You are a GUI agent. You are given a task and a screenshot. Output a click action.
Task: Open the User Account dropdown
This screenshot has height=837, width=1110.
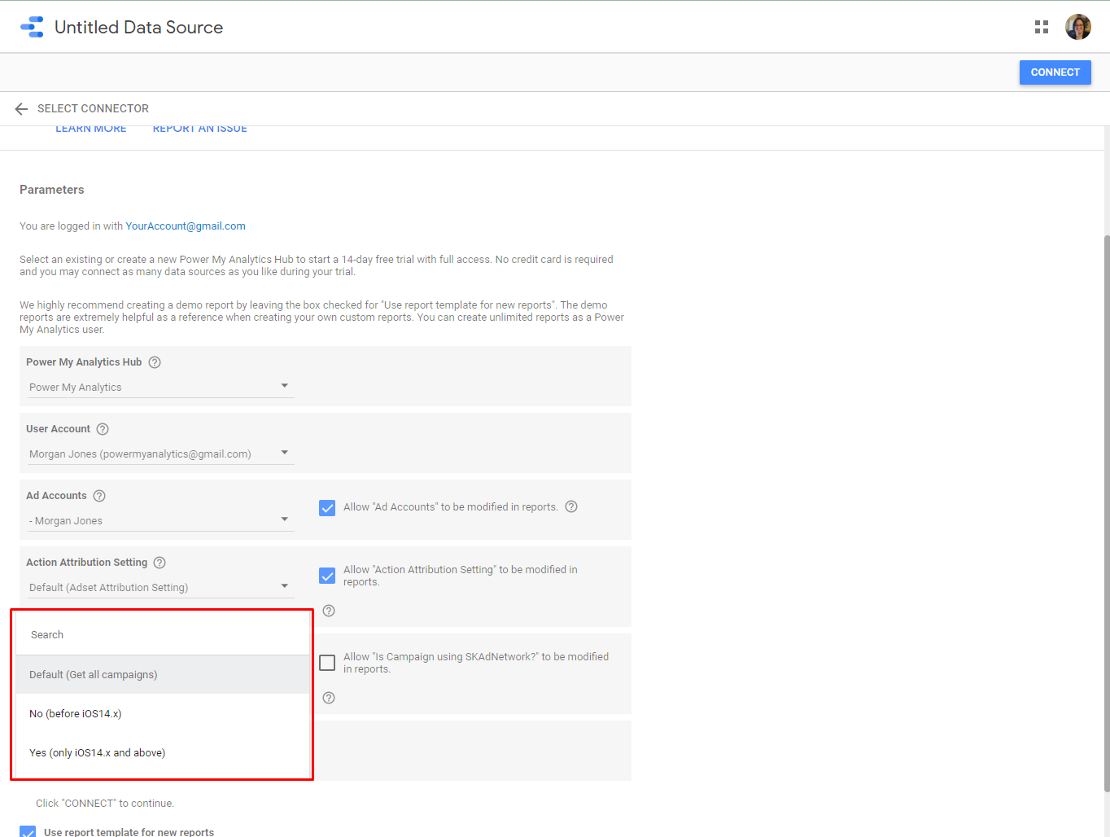[160, 454]
